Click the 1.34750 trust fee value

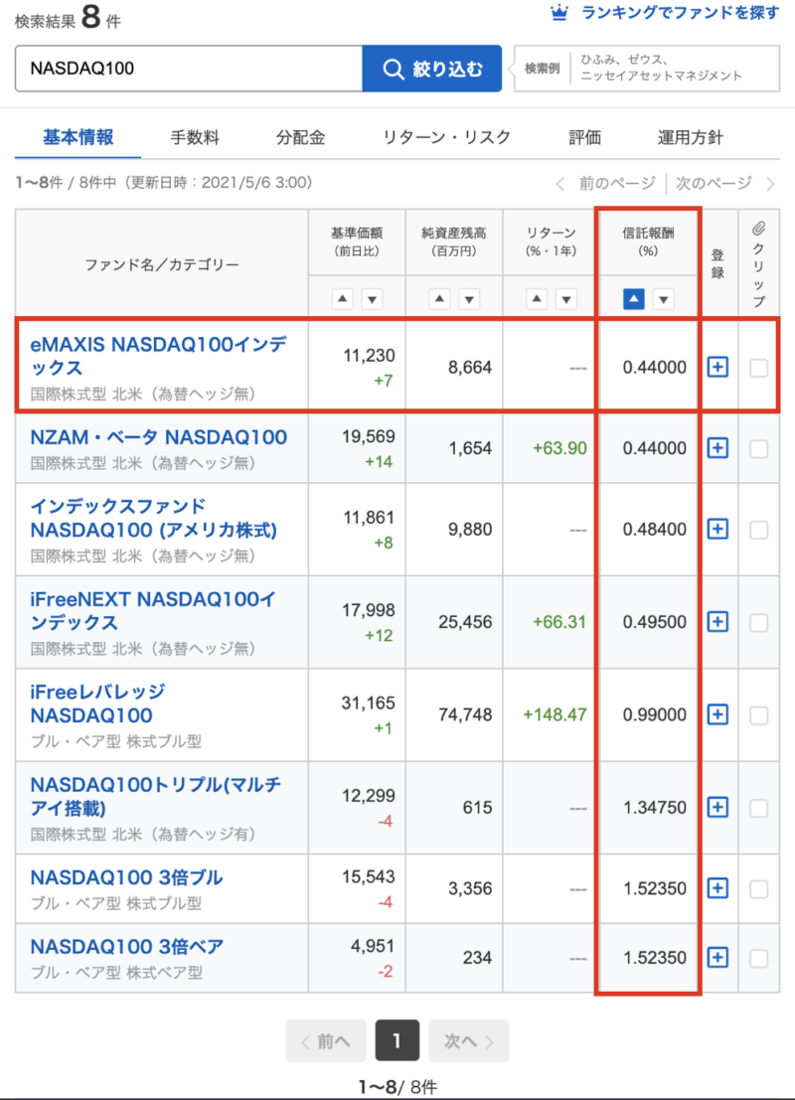coord(655,808)
